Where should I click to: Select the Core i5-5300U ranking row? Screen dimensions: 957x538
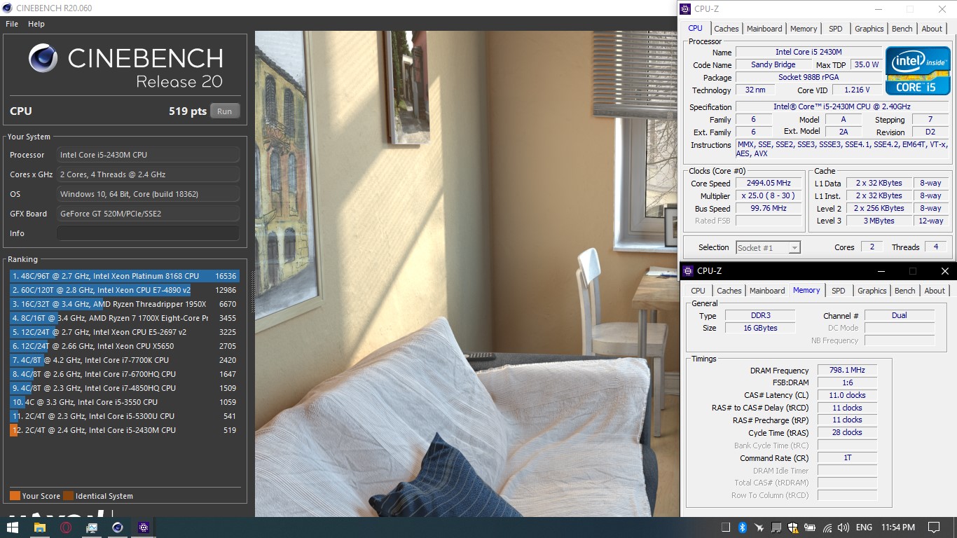pos(124,416)
